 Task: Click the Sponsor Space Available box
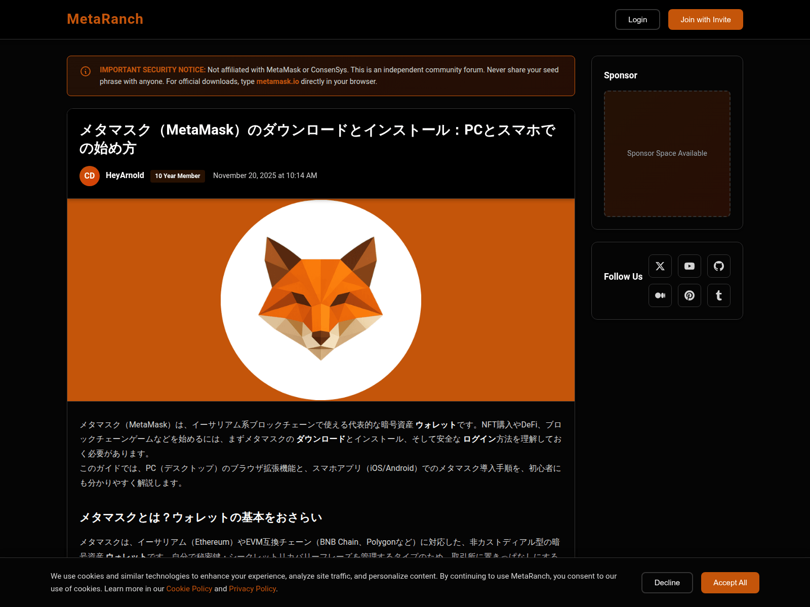tap(667, 154)
